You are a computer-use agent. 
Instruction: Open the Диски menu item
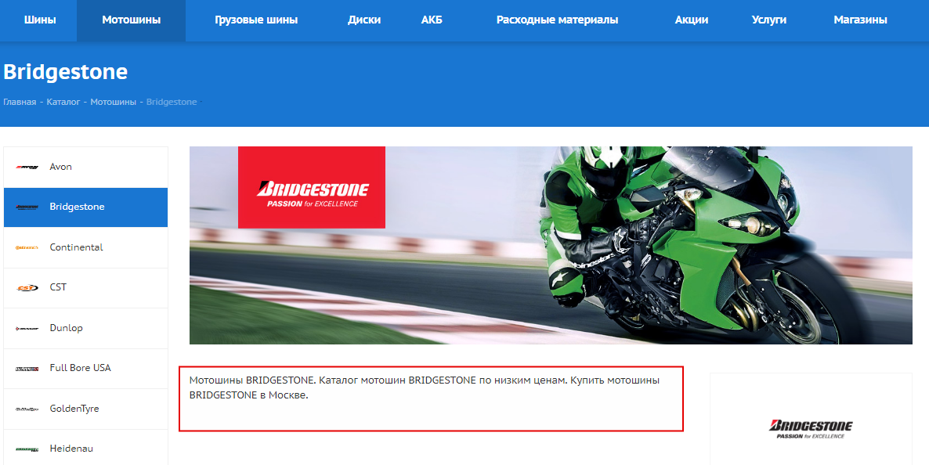tap(363, 20)
